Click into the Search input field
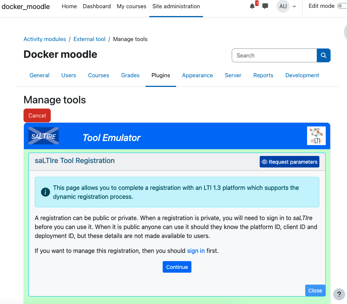 274,55
